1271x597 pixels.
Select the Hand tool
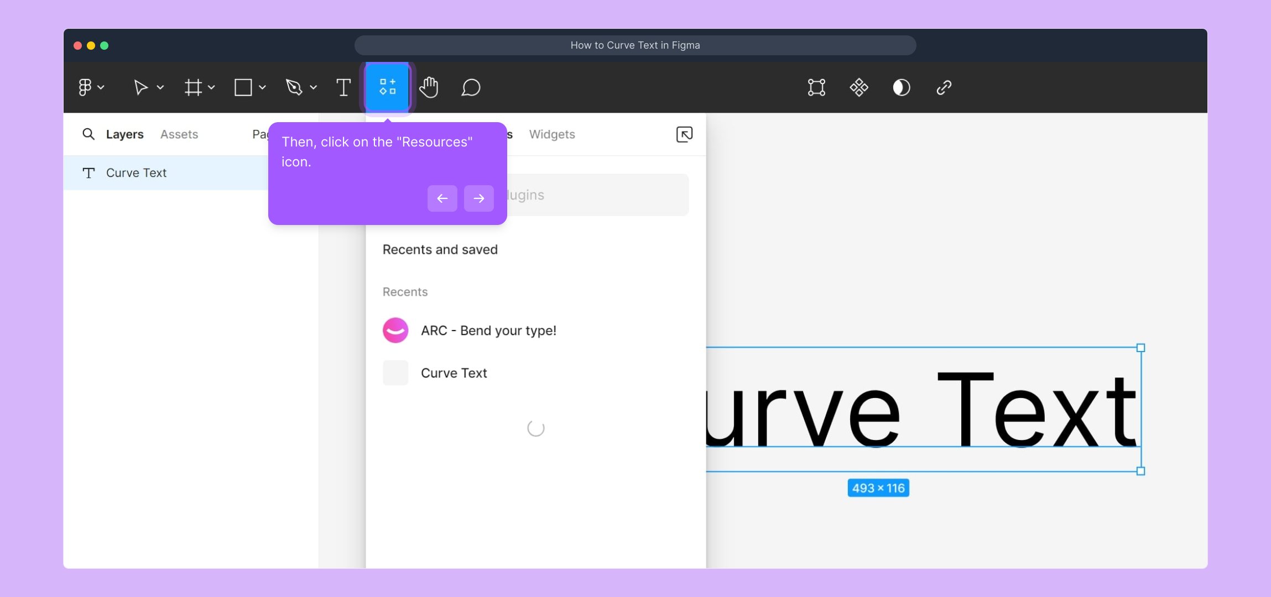point(429,87)
